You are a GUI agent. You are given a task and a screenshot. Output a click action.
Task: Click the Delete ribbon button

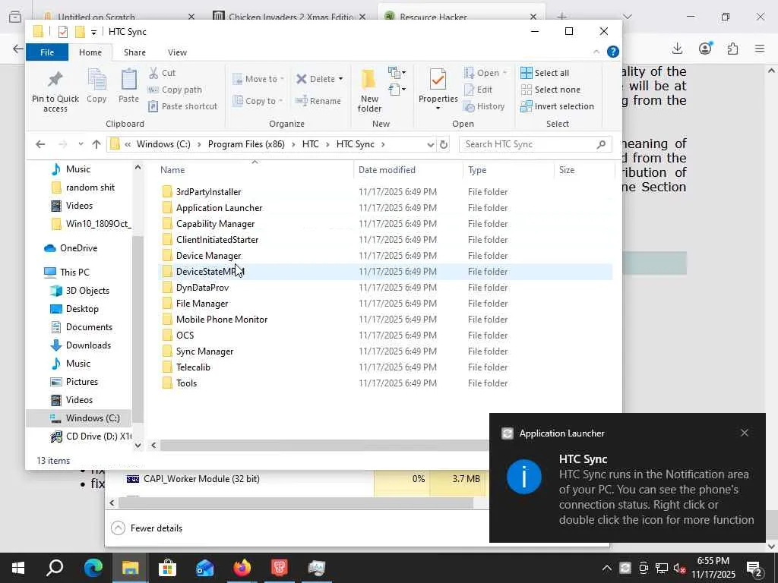(315, 79)
